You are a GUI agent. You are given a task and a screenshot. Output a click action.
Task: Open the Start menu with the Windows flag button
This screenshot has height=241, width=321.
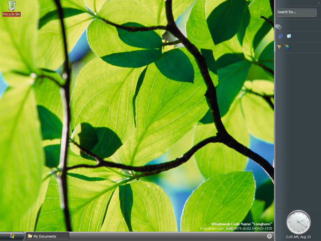click(12, 236)
